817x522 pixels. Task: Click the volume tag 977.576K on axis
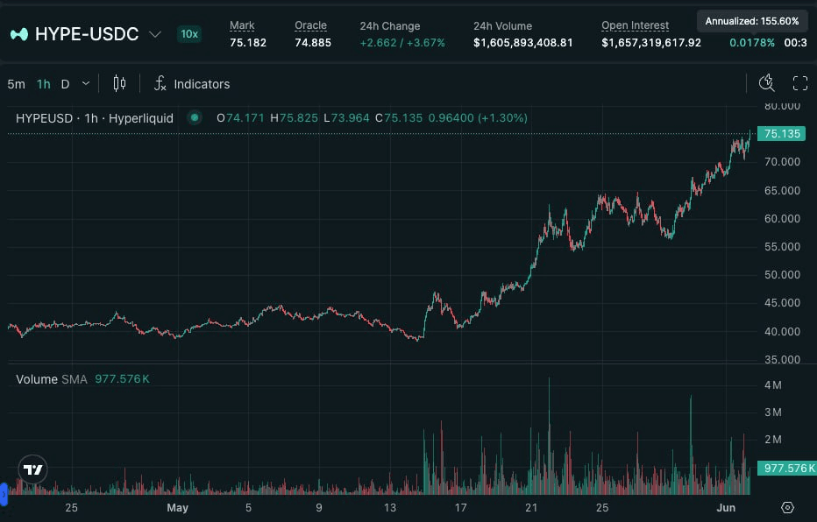pyautogui.click(x=787, y=468)
